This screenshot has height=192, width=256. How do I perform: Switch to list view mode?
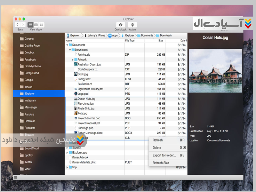pos(30,25)
